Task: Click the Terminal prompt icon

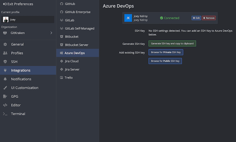Action: coord(5,114)
